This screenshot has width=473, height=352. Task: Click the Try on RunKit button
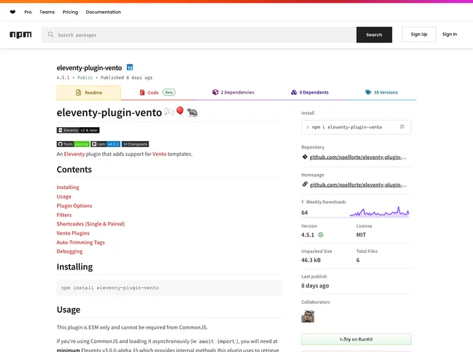[356, 340]
